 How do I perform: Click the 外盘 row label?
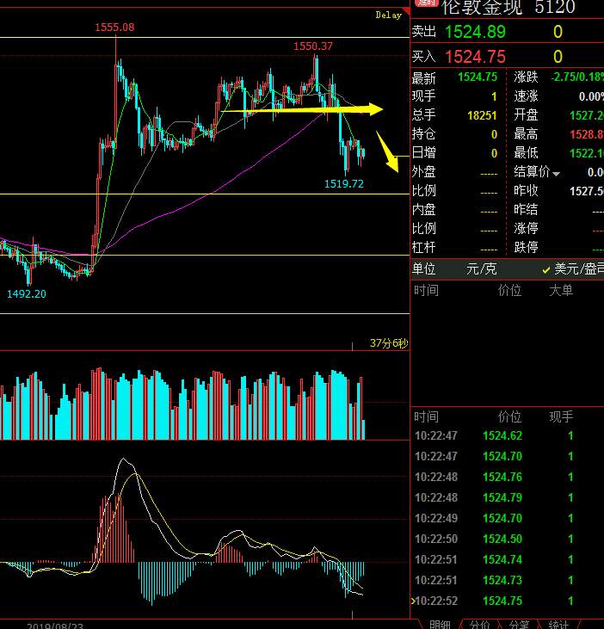(423, 172)
